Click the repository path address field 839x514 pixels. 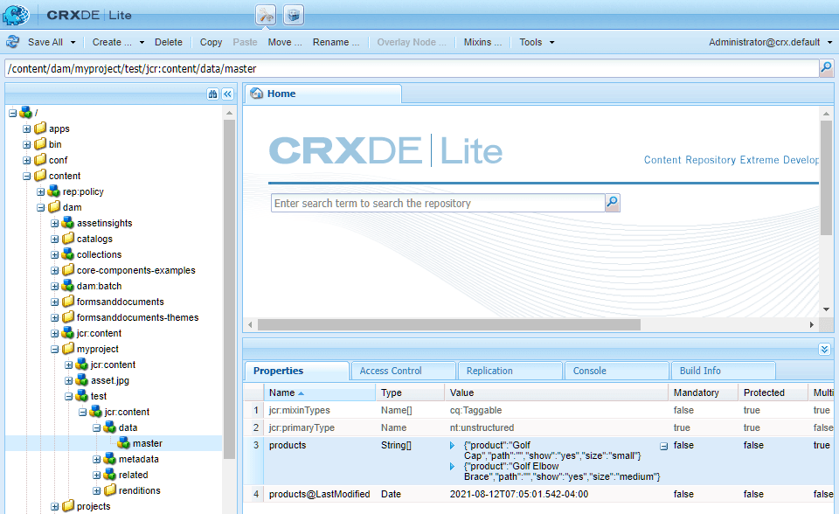(x=412, y=68)
